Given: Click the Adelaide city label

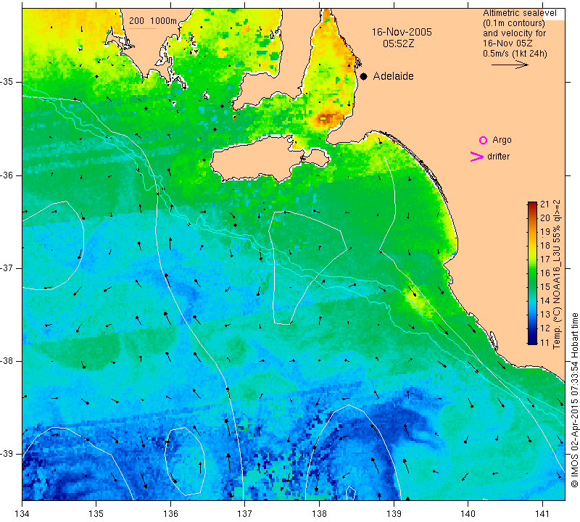Looking at the screenshot, I should coord(393,76).
